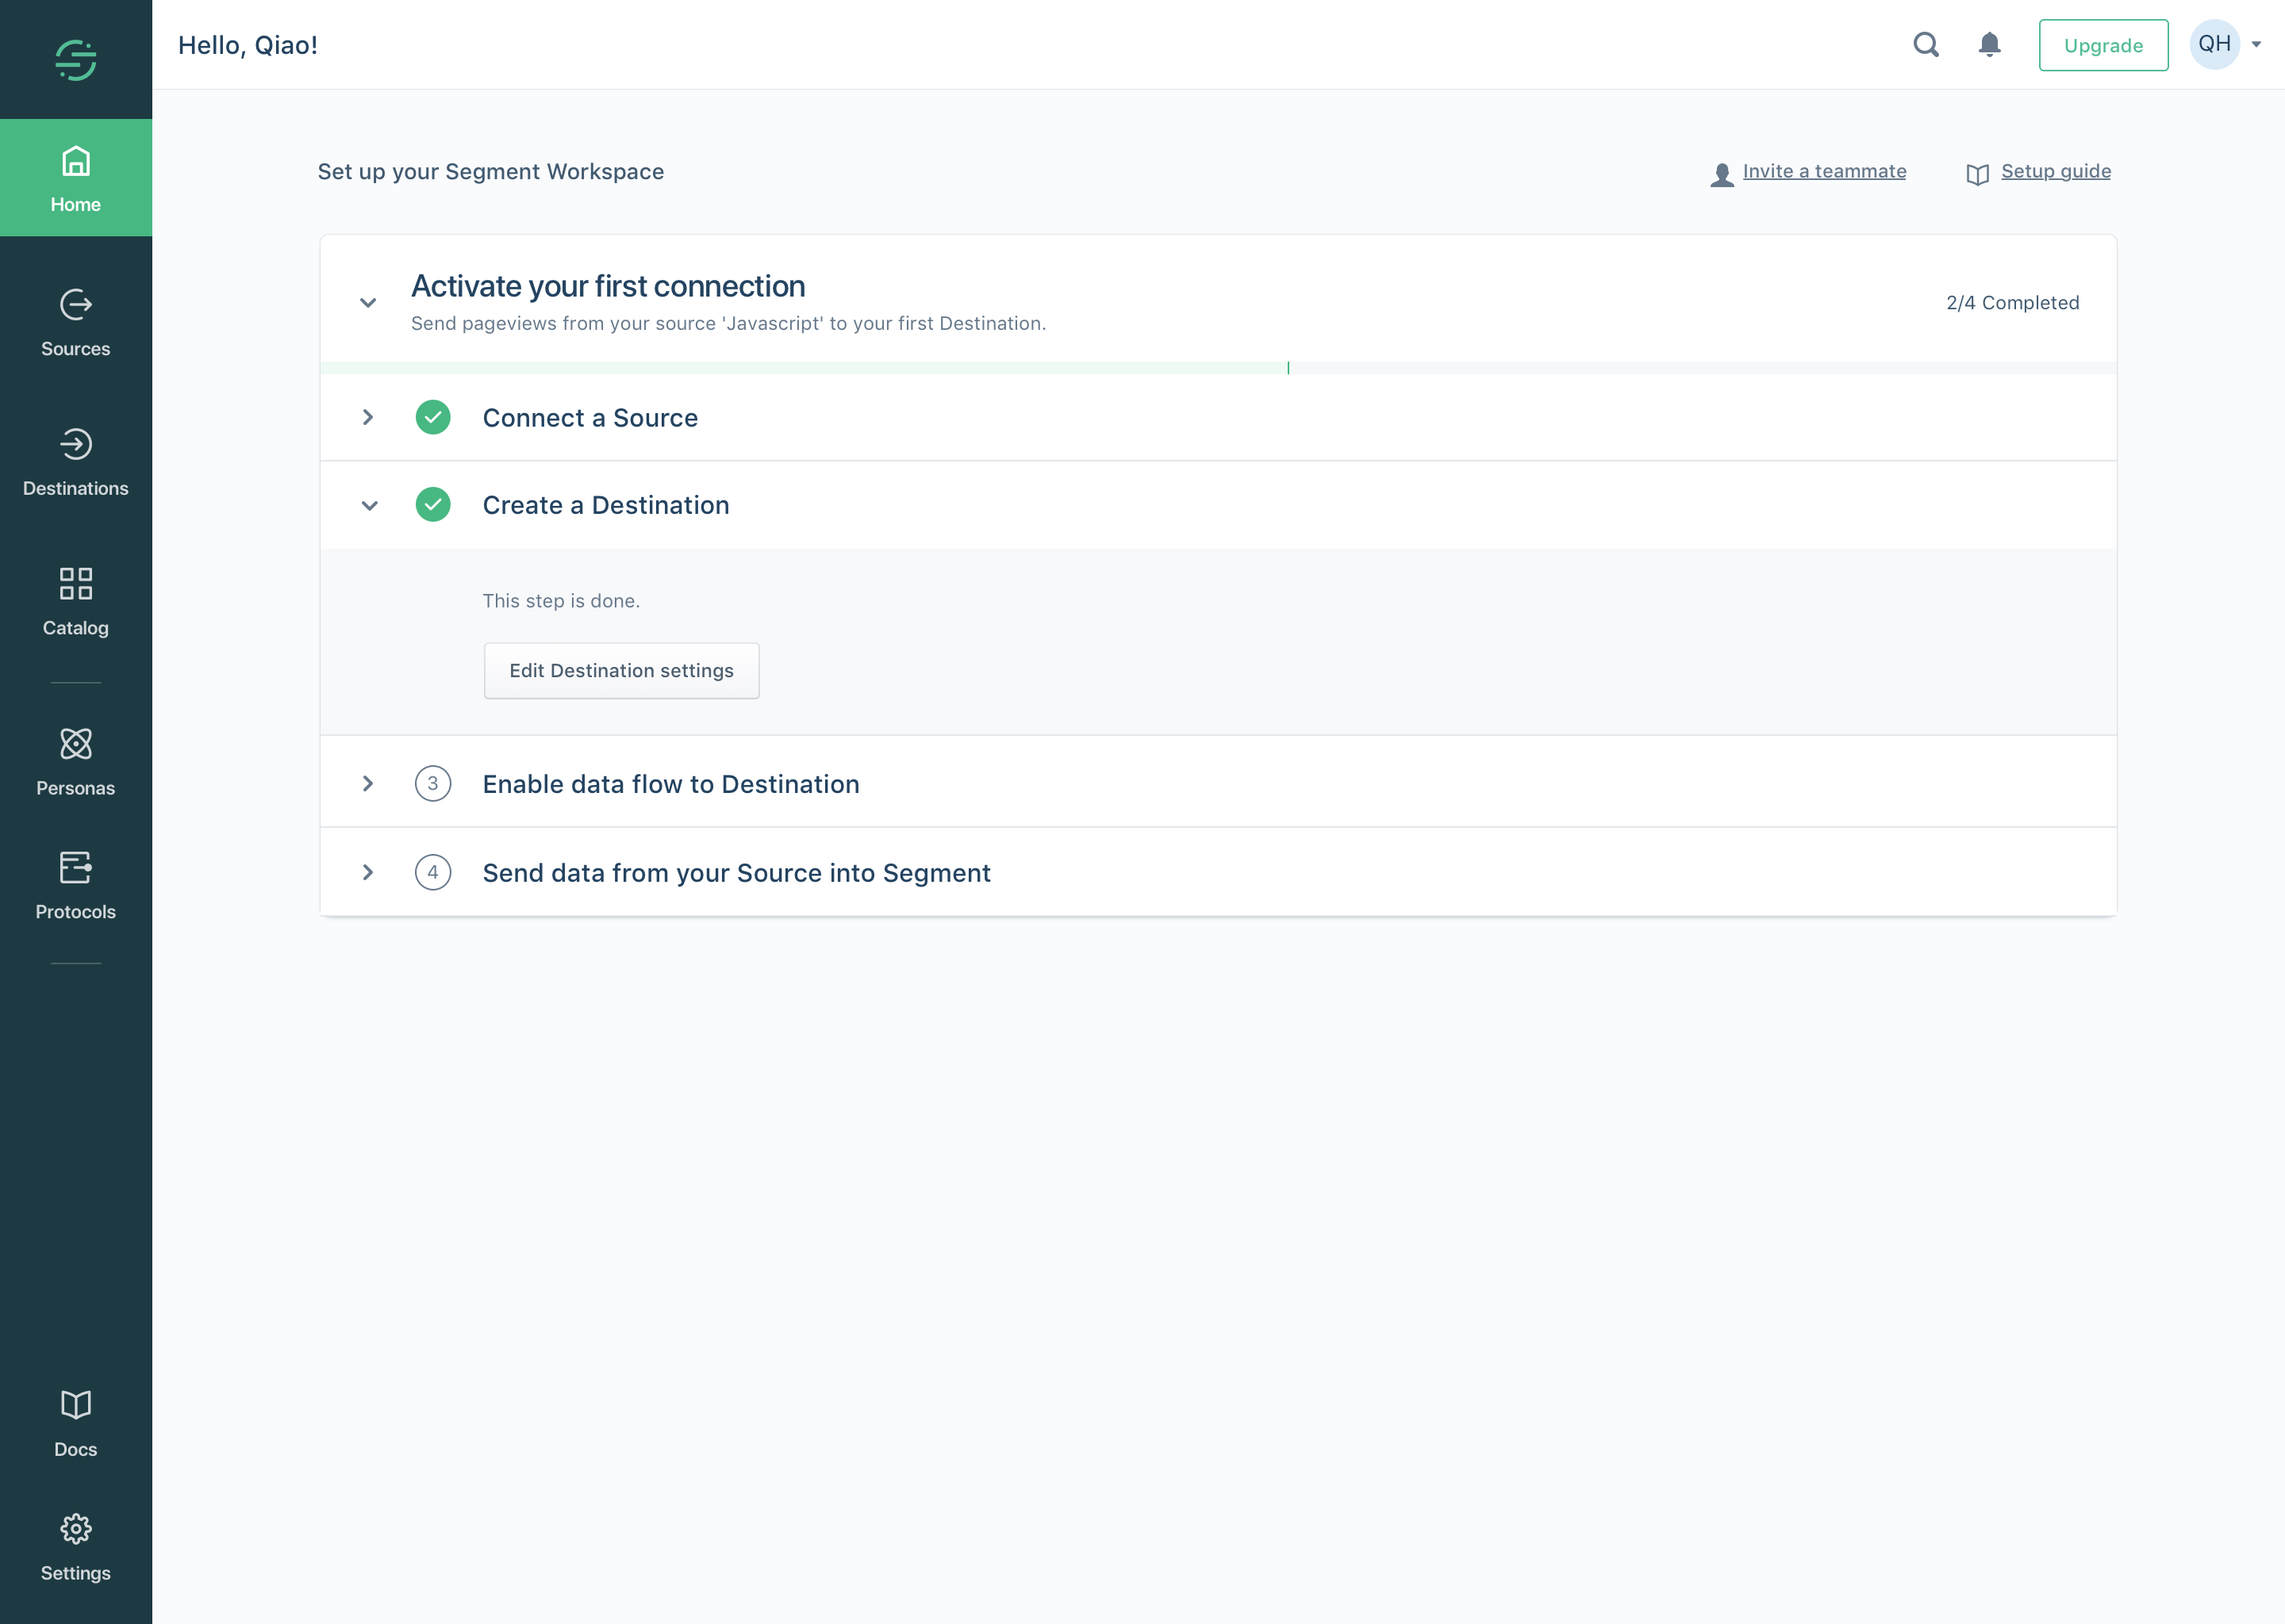The image size is (2285, 1624).
Task: Expand Send data from your Source step
Action: [368, 873]
